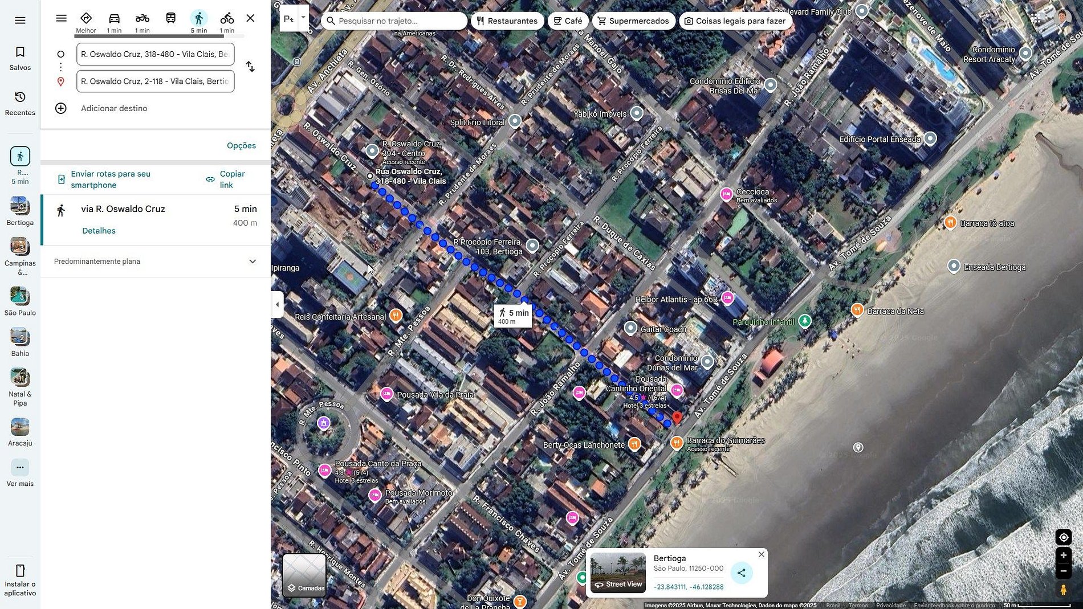Collapse the side panel with arrow
The width and height of the screenshot is (1083, 609).
tap(278, 304)
